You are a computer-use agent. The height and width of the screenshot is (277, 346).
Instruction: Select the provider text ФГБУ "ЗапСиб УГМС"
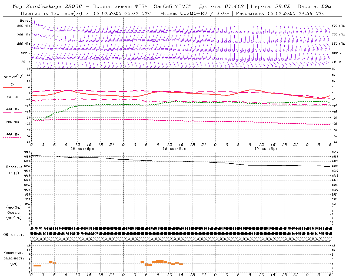[x=163, y=6]
